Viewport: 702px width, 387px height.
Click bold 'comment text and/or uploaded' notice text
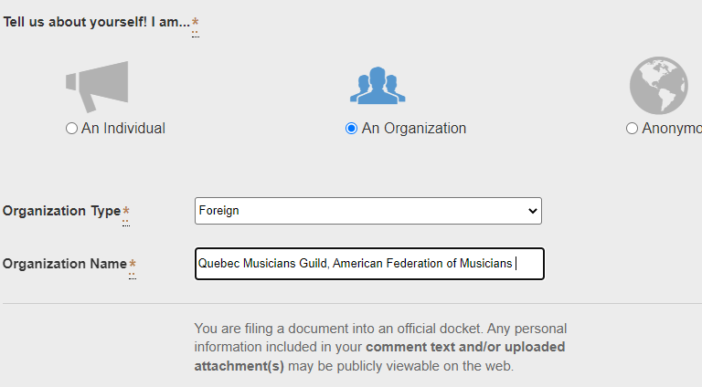pyautogui.click(x=465, y=347)
